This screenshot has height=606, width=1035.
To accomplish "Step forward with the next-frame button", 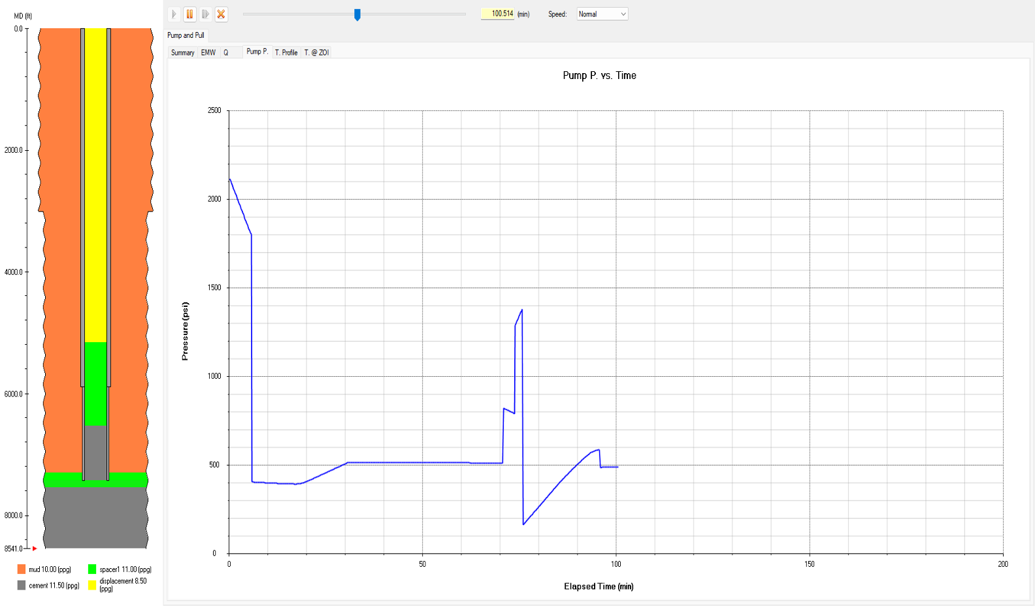I will (x=205, y=14).
